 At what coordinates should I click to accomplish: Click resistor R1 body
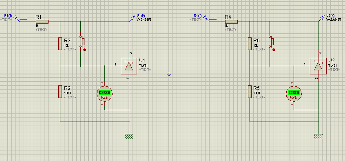(x=42, y=22)
